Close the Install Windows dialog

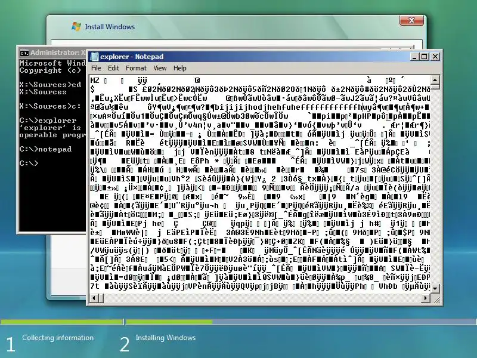click(411, 20)
